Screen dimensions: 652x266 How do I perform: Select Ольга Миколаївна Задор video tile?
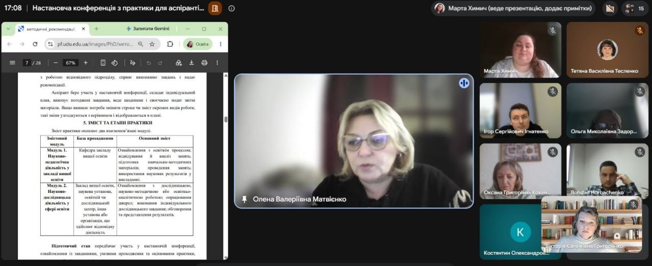(x=607, y=110)
